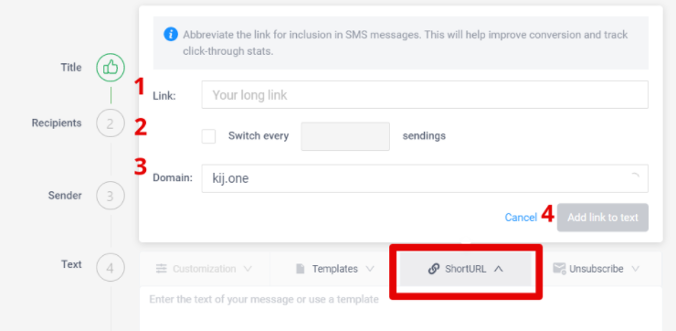Screen dimensions: 676x331
Task: Collapse the ShortURL panel chevron
Action: (499, 269)
